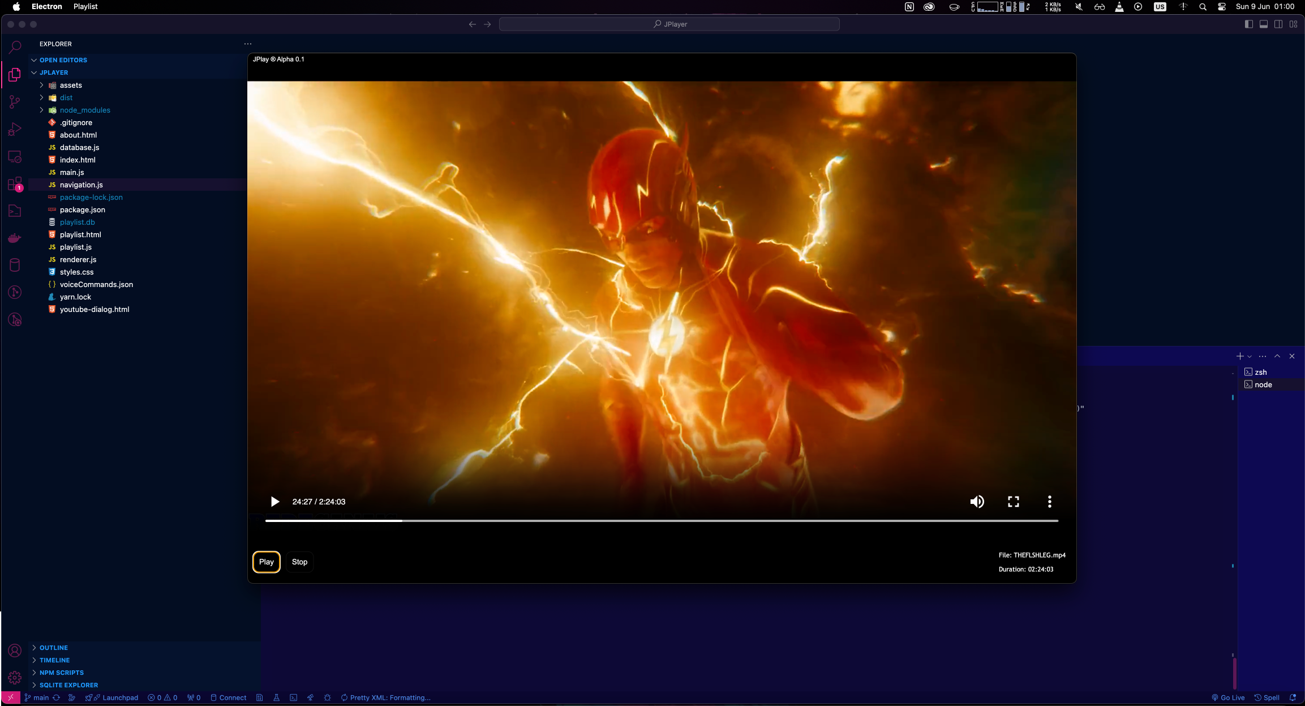Viewport: 1305px width, 706px height.
Task: Switch git branch main in status bar
Action: [x=37, y=698]
